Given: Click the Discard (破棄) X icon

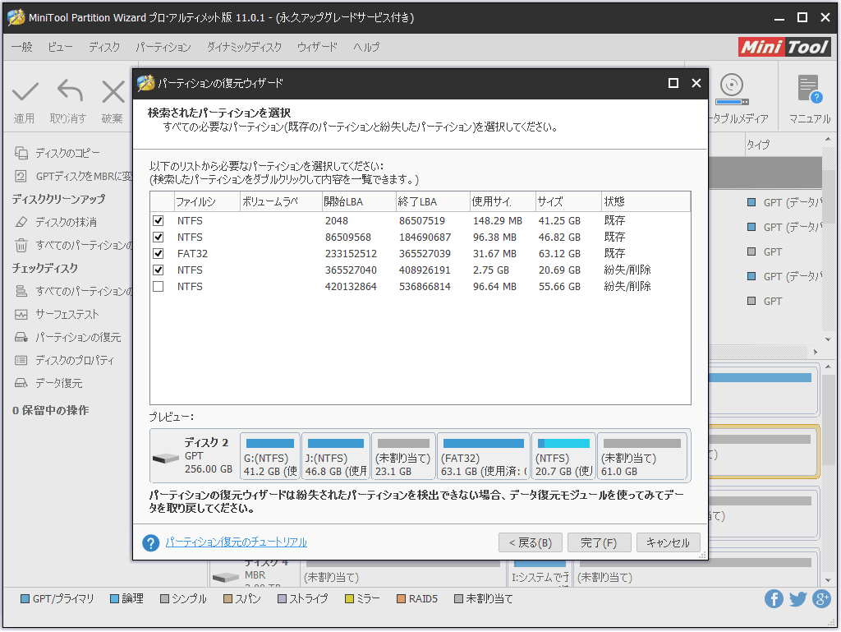Looking at the screenshot, I should (x=113, y=91).
